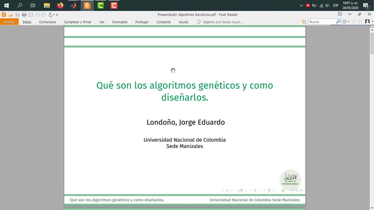
Task: Select the hand touch mode icon
Action: pos(51,15)
